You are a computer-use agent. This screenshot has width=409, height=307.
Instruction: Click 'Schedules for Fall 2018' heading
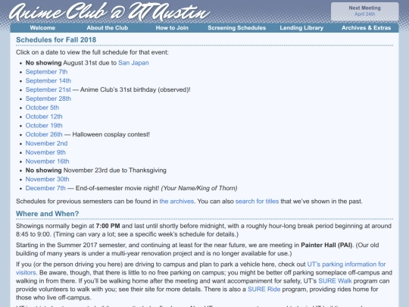coord(56,39)
